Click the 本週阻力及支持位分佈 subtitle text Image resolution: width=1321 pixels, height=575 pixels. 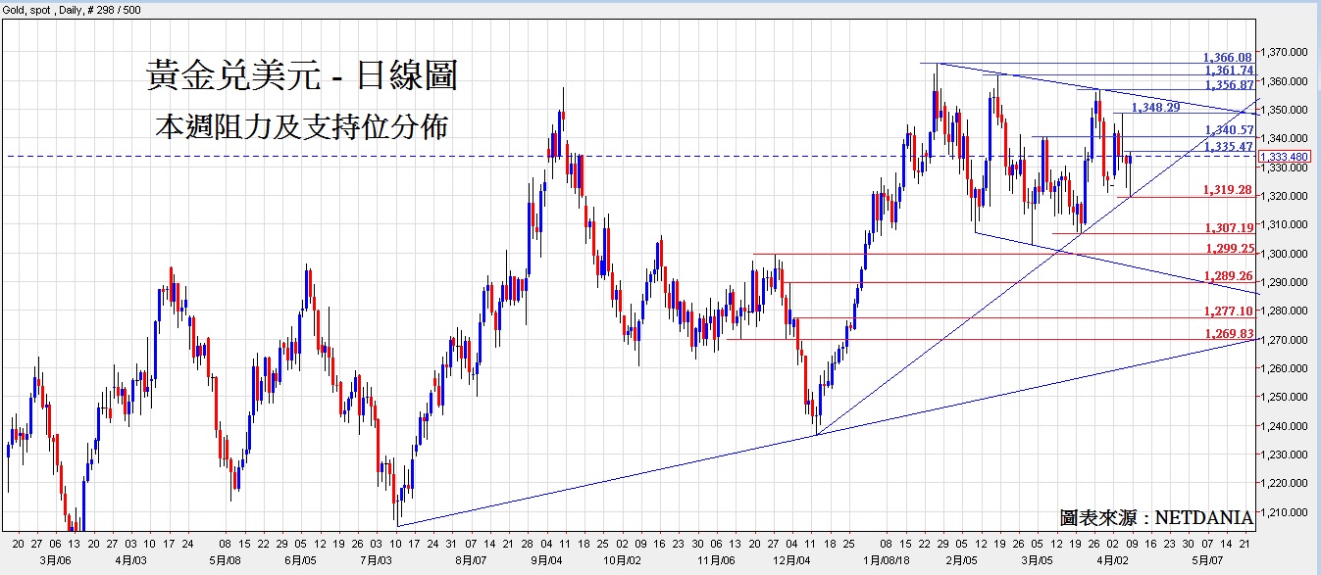[x=302, y=127]
